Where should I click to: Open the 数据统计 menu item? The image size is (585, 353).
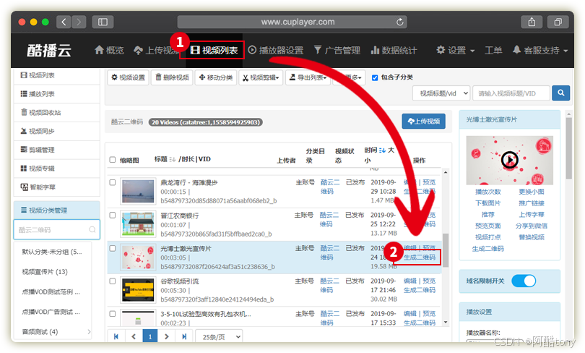[x=394, y=50]
